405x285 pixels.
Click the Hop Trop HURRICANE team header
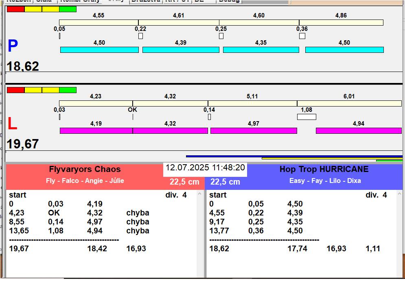click(324, 169)
